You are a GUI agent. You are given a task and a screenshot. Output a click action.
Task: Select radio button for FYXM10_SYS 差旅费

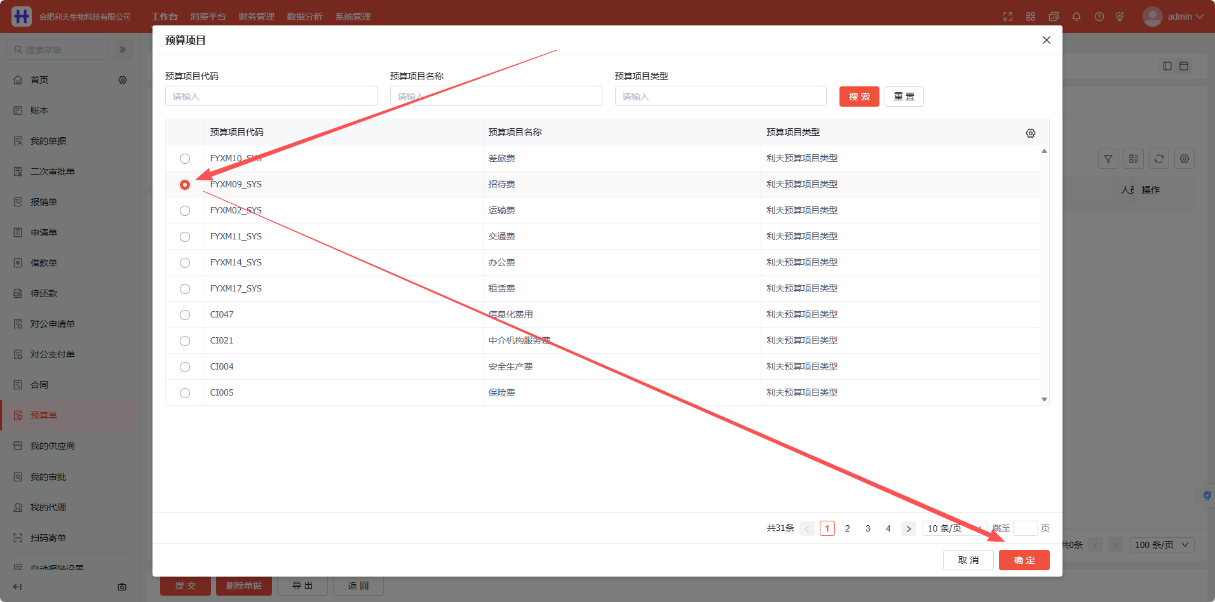tap(185, 159)
